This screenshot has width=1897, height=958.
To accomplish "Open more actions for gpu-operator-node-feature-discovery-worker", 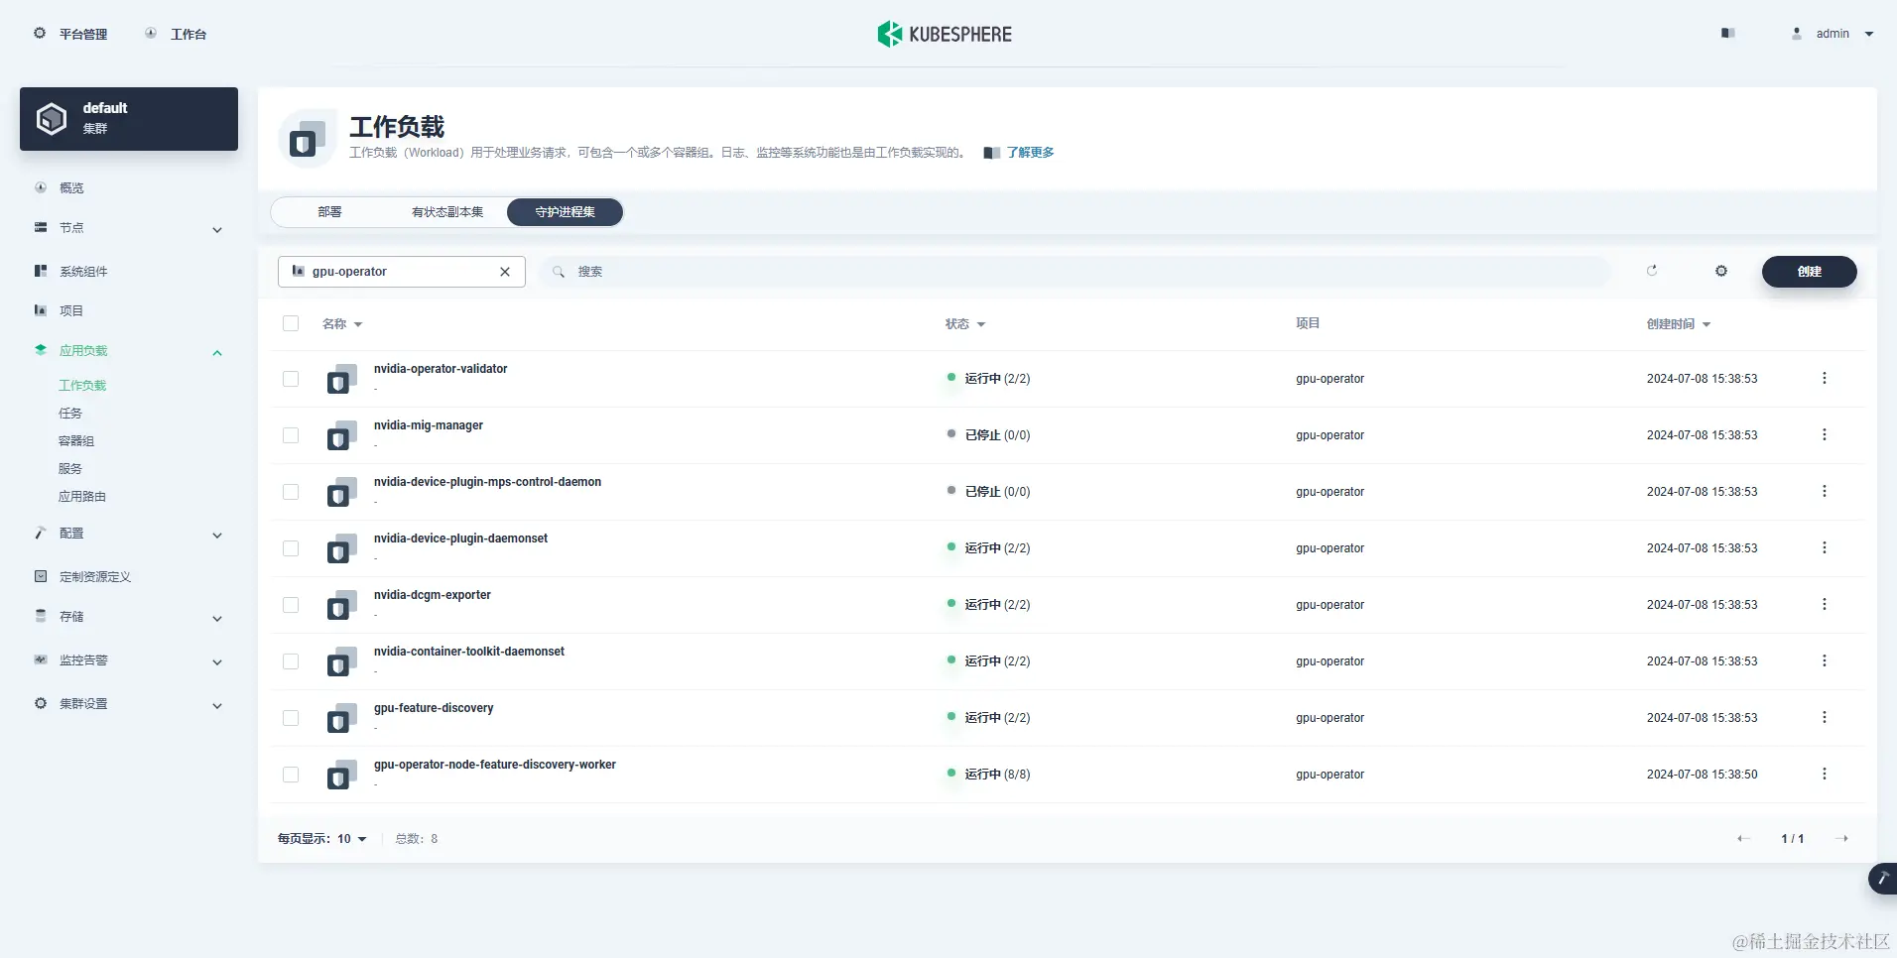I will click(1824, 774).
